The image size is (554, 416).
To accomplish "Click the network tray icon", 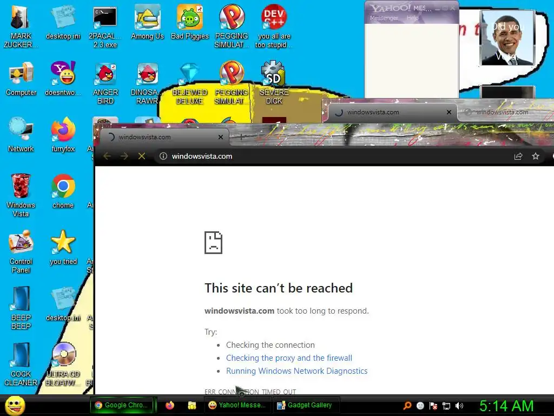I will click(446, 406).
